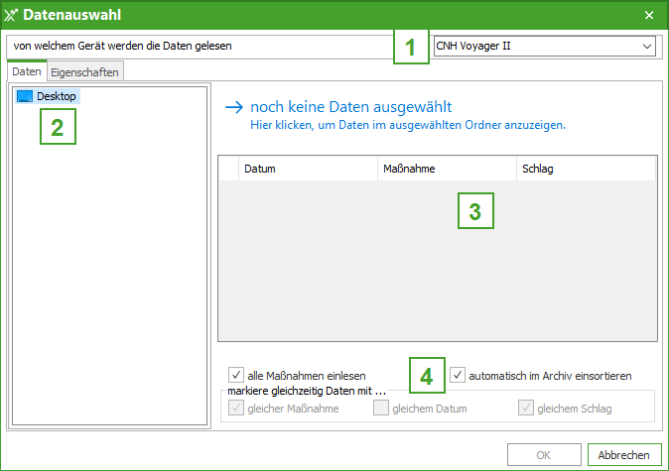Toggle the 'gleicher Maßnahme' checkbox
Screen dimensions: 669x471
coord(236,408)
